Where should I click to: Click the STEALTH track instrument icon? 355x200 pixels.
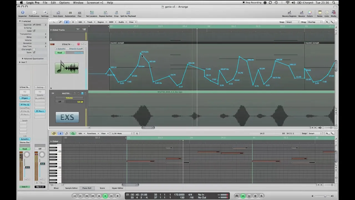(67, 67)
